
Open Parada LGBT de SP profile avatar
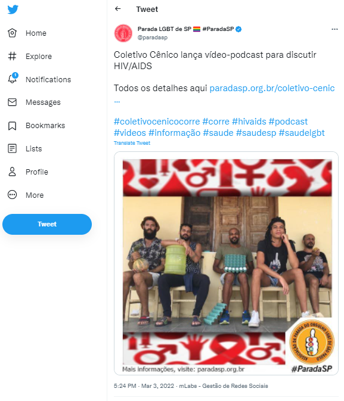pos(123,33)
